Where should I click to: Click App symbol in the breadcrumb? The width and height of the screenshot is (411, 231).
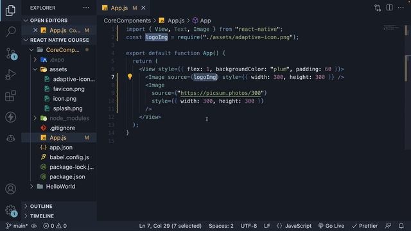205,21
